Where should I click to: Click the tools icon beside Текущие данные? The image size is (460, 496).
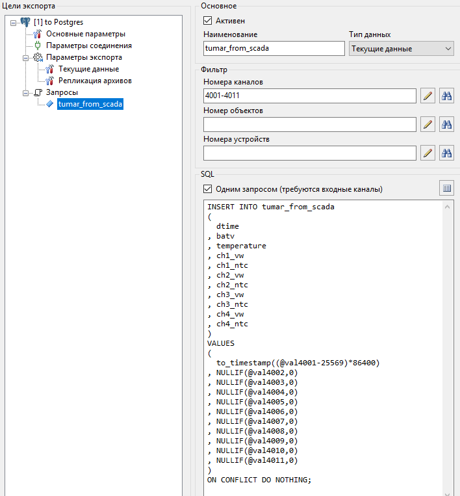point(49,69)
